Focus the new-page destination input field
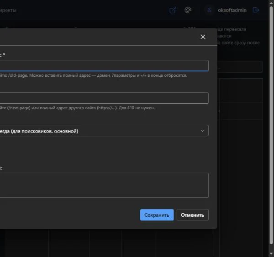The width and height of the screenshot is (274, 257). [104, 98]
